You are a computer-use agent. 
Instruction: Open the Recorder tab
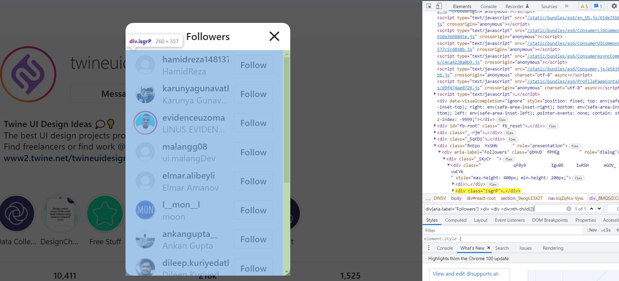pyautogui.click(x=517, y=6)
